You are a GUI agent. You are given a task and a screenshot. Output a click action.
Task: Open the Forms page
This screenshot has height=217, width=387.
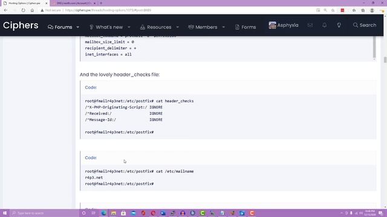(x=246, y=27)
